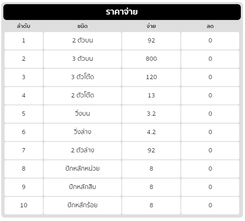Screen dimensions: 245x221
Task: Select the ชนิด column header
Action: point(82,26)
